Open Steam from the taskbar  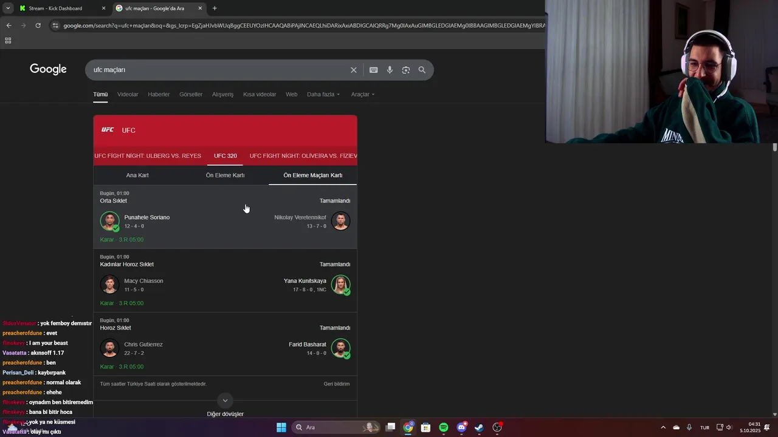(x=479, y=427)
